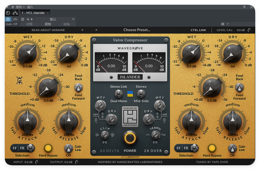The height and width of the screenshot is (170, 260).
Task: Turn the left DRY saturation screw knob
Action: 111,119
